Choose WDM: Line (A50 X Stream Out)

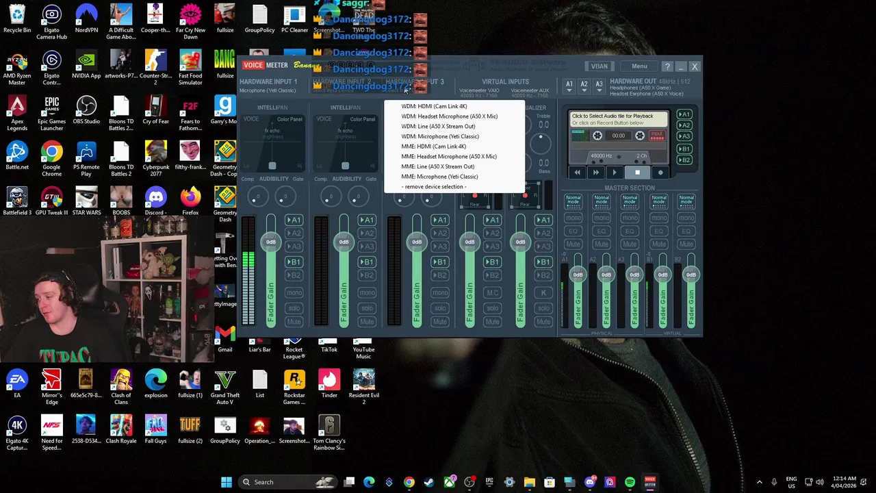[x=438, y=126]
